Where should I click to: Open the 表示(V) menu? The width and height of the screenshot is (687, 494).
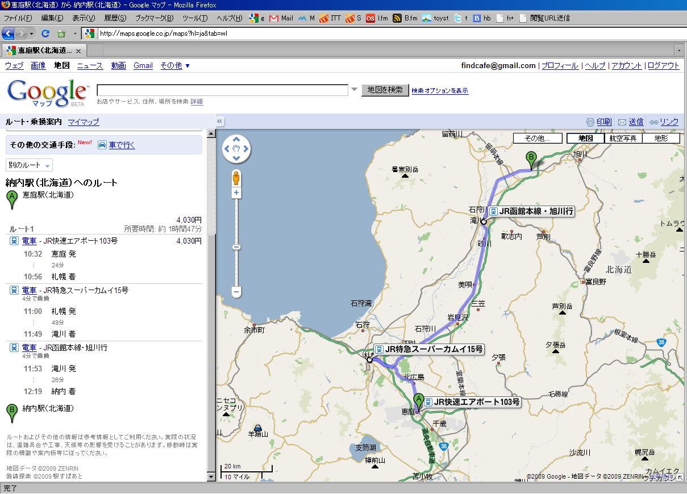click(x=84, y=18)
